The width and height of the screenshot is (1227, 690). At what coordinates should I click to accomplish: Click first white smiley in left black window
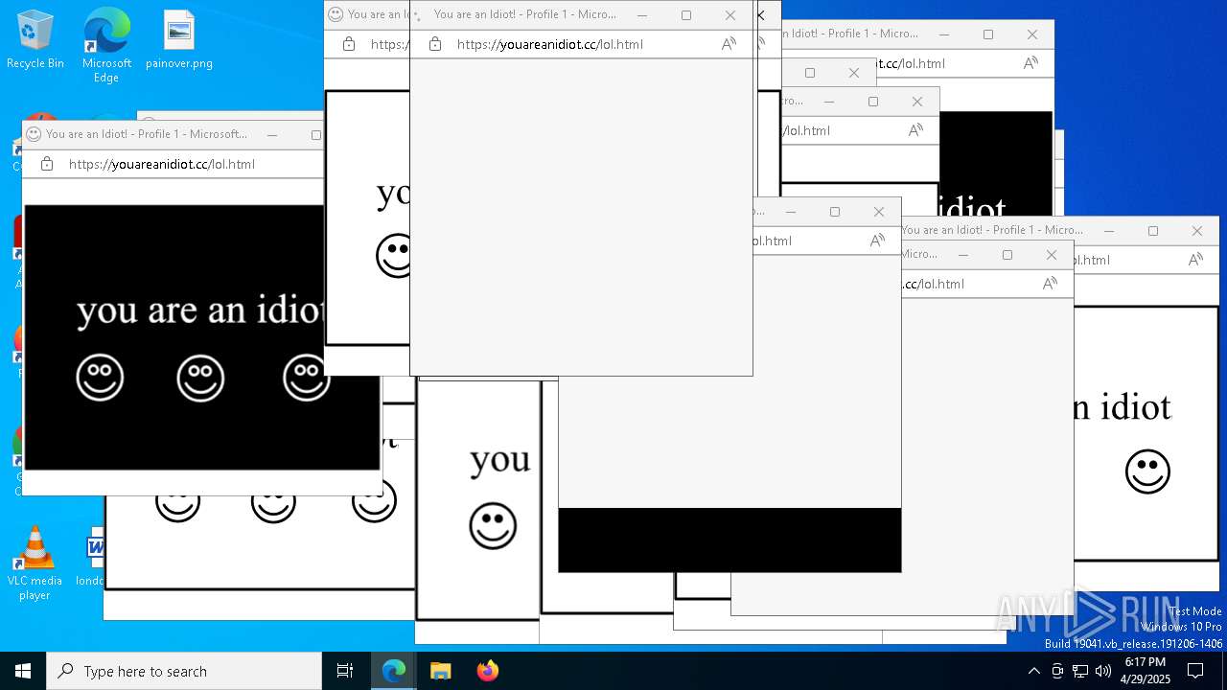[100, 378]
